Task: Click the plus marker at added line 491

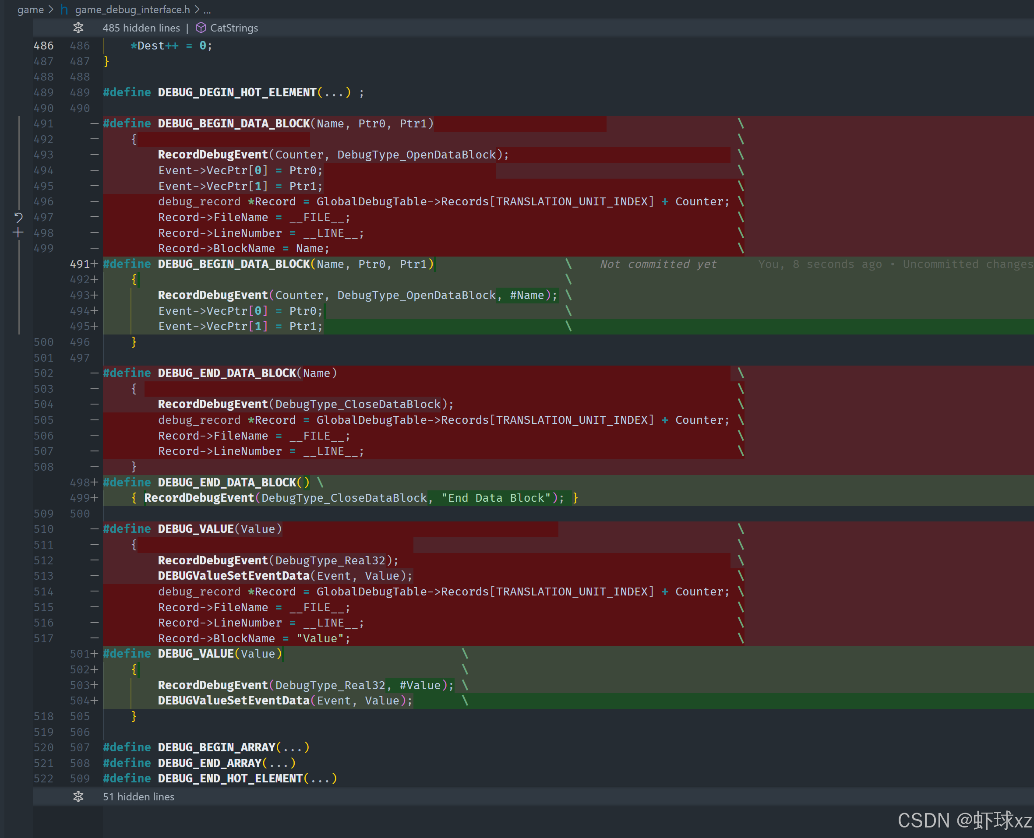Action: [x=95, y=264]
